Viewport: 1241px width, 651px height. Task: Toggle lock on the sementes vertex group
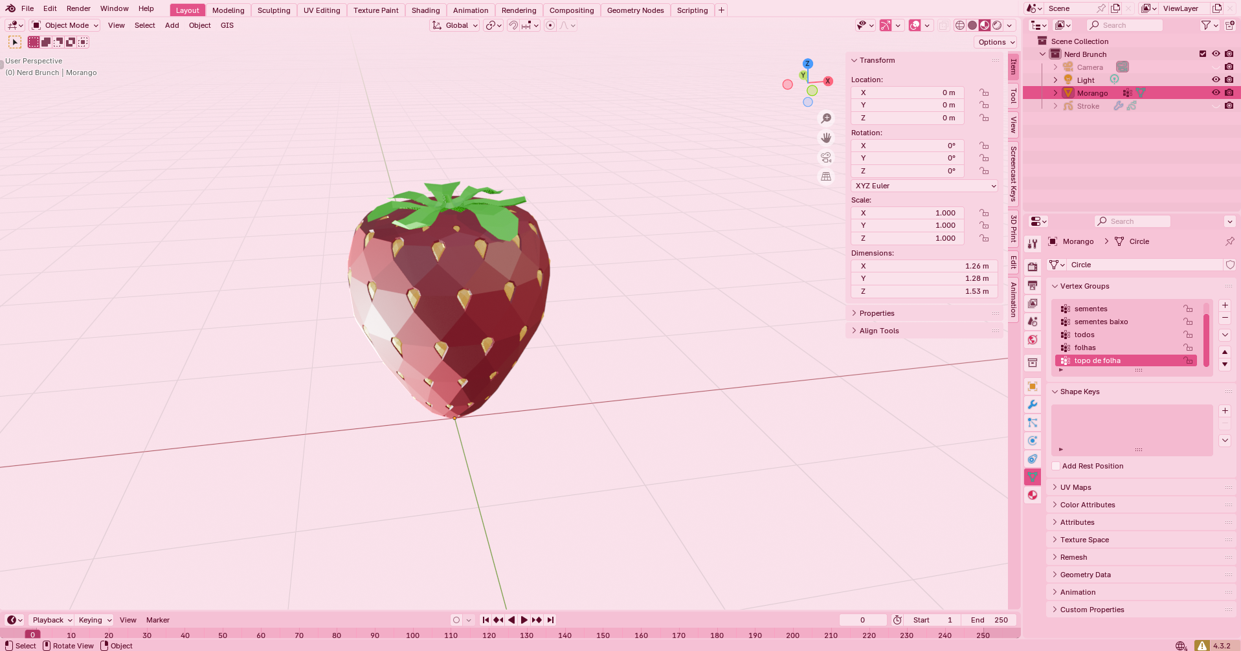(1188, 309)
